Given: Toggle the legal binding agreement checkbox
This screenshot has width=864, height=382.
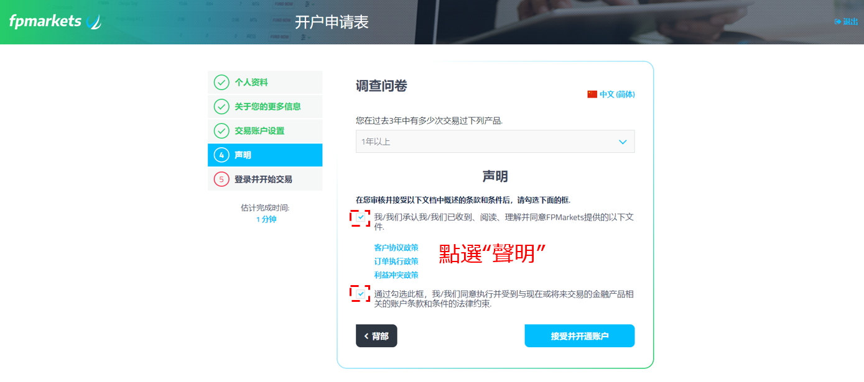Looking at the screenshot, I should [x=361, y=293].
